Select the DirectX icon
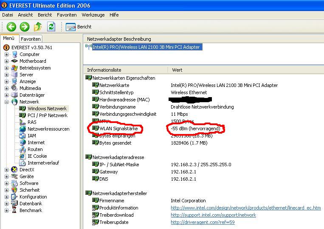Screen dimensions: 324x229 pyautogui.click(x=14, y=170)
